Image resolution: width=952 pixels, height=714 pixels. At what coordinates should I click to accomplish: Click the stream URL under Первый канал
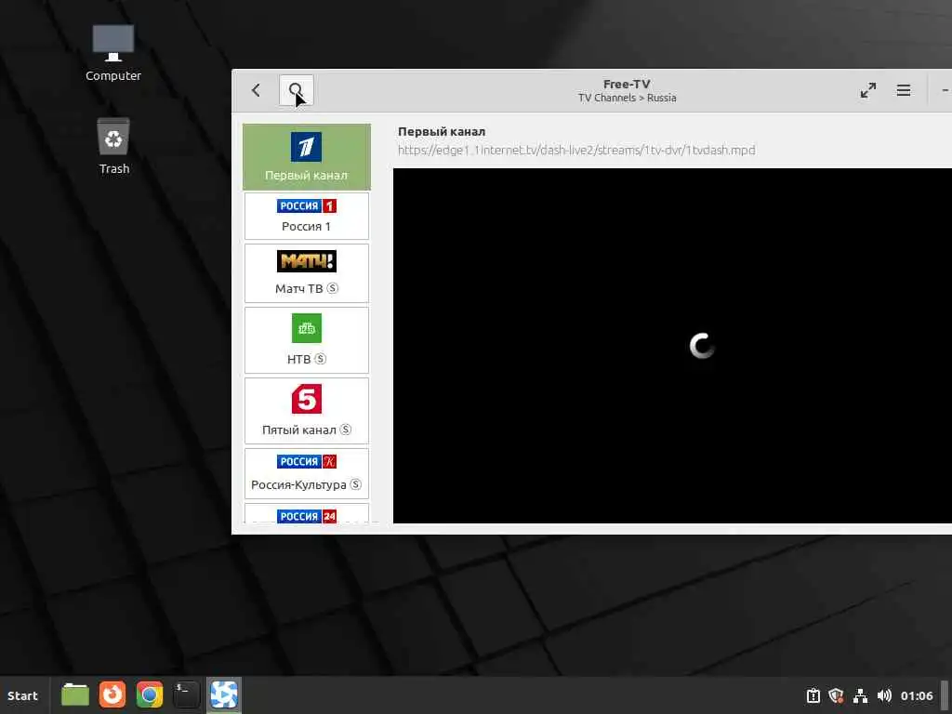click(576, 150)
